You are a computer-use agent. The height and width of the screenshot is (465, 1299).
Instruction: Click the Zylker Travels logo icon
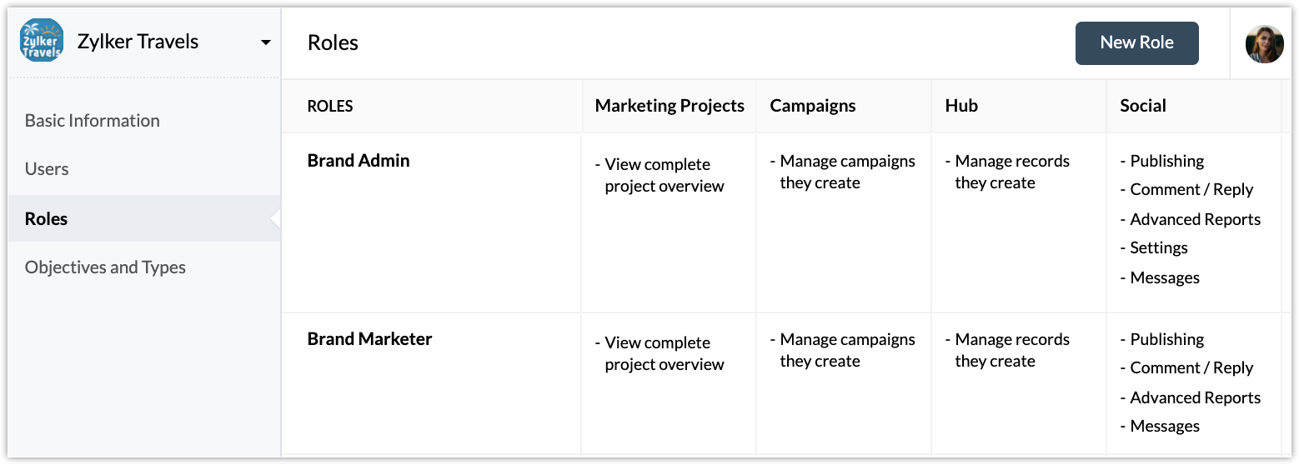tap(42, 41)
